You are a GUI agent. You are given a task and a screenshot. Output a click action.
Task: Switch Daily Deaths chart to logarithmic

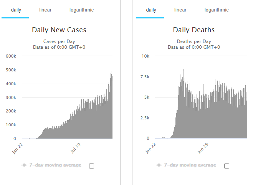(x=217, y=10)
